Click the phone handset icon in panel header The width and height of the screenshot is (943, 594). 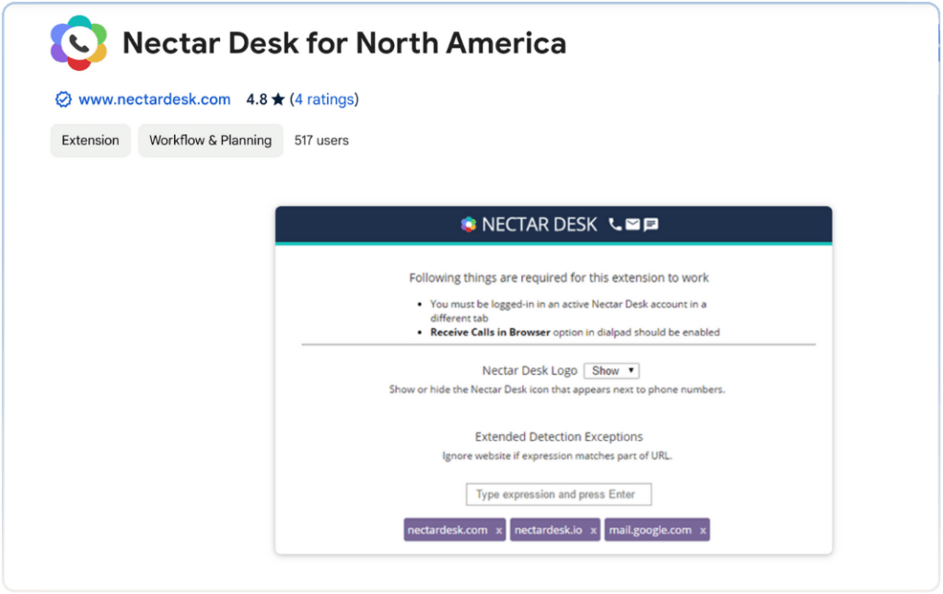tap(613, 224)
